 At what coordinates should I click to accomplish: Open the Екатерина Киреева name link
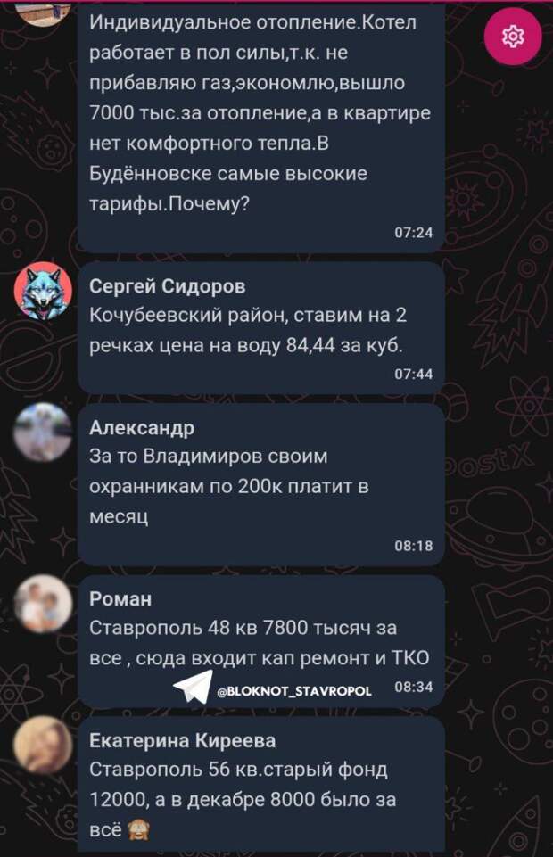point(183,740)
